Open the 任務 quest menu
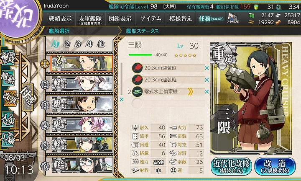Image resolution: width=301 pixels, height=181 pixels. click(x=211, y=19)
